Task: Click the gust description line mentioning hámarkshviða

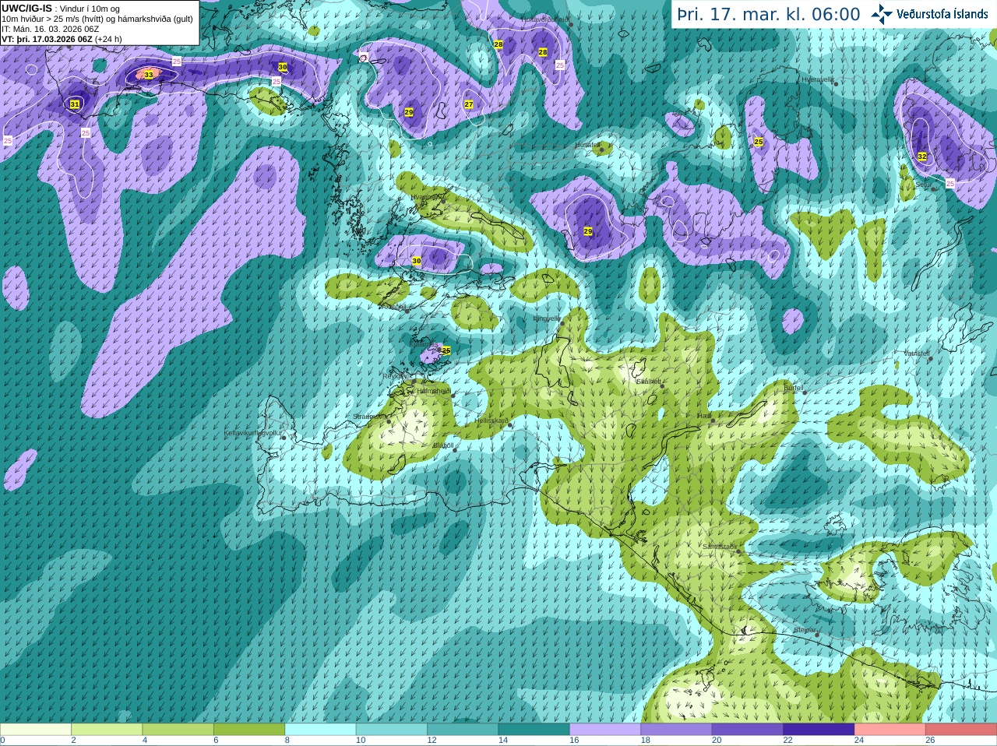Action: click(97, 19)
